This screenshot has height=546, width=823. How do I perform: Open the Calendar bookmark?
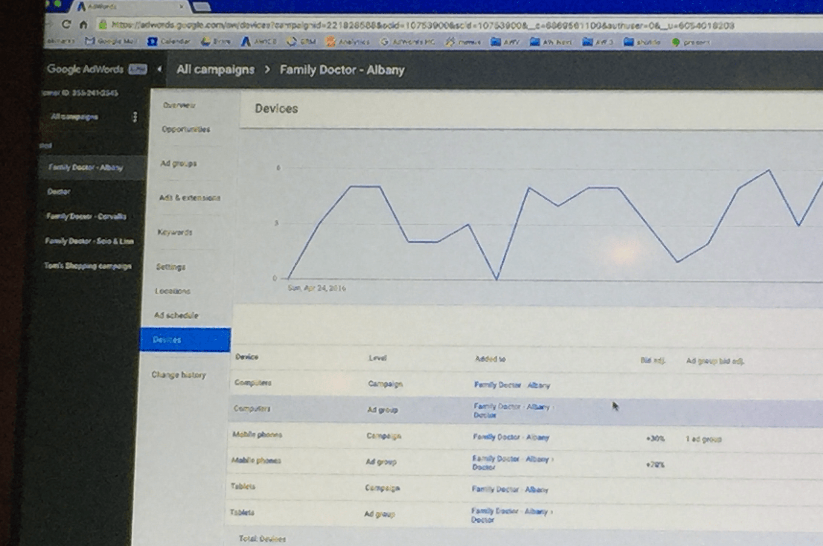coord(169,41)
